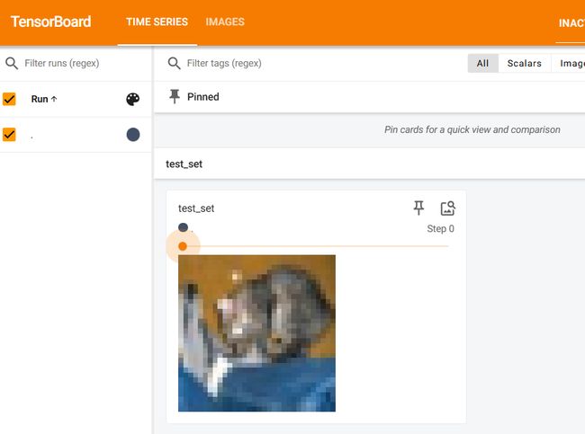Collapse the test_set group header
585x434 pixels.
tap(369, 164)
